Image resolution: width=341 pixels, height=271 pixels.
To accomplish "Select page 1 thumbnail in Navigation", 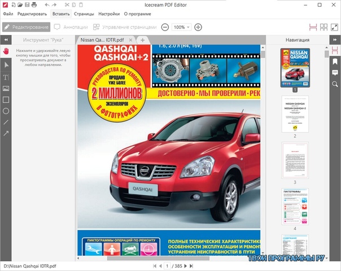I will [295, 68].
